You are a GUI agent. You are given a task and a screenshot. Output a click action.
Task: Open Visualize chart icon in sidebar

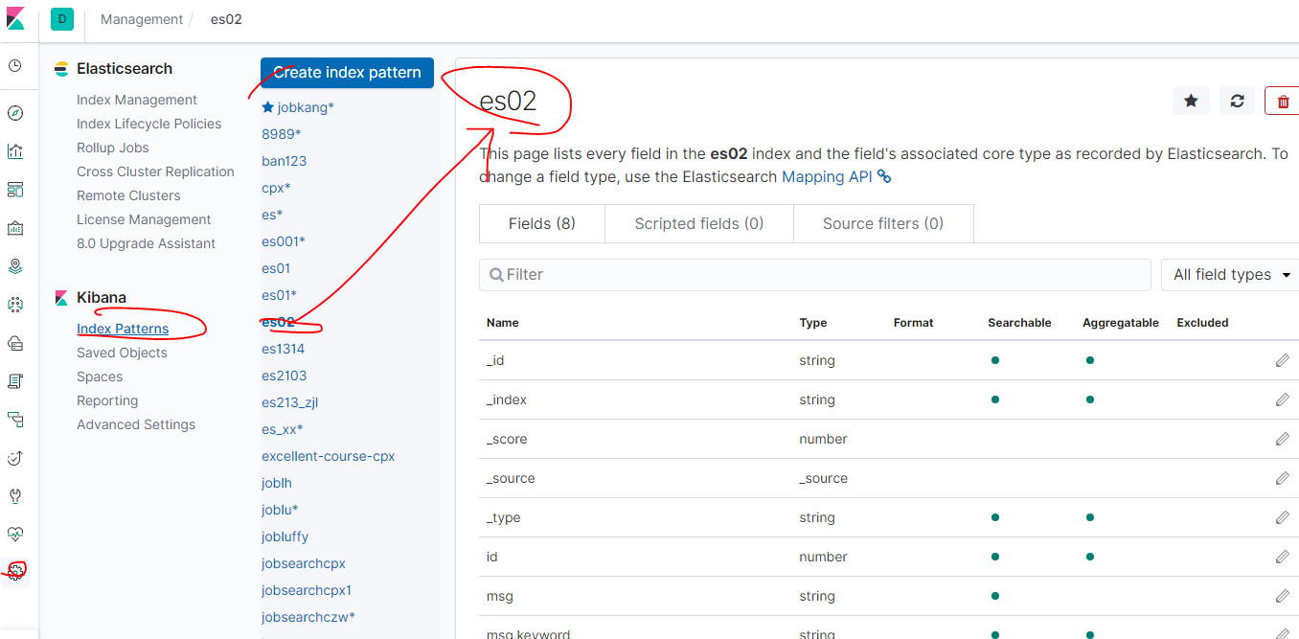[15, 151]
